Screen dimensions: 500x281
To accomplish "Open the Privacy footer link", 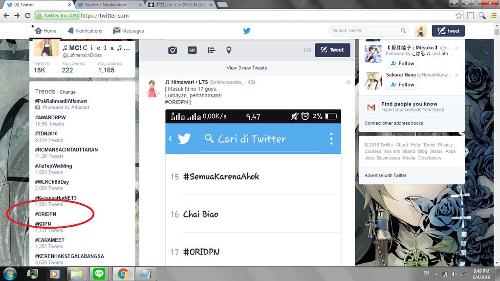I will tap(445, 145).
